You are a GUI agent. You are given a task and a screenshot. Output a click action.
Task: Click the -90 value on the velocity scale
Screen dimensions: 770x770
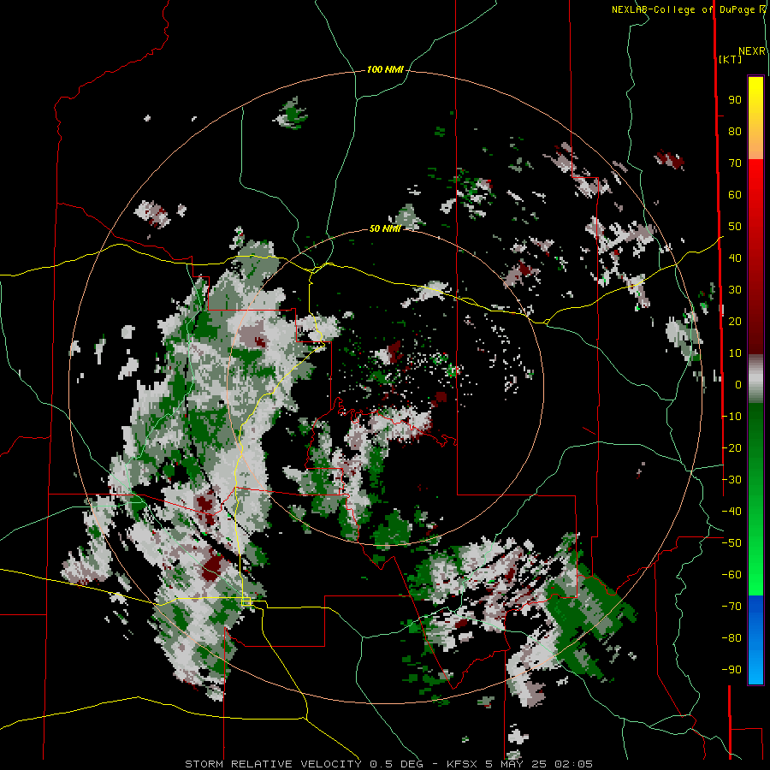pyautogui.click(x=731, y=670)
